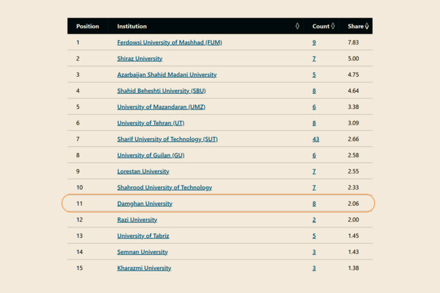Open the Lorestan University link
This screenshot has height=293, width=440.
(143, 171)
